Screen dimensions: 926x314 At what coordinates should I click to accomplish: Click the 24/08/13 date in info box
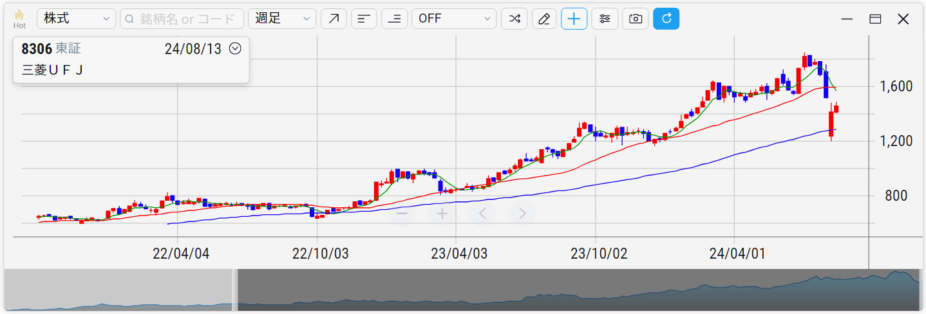click(x=194, y=49)
